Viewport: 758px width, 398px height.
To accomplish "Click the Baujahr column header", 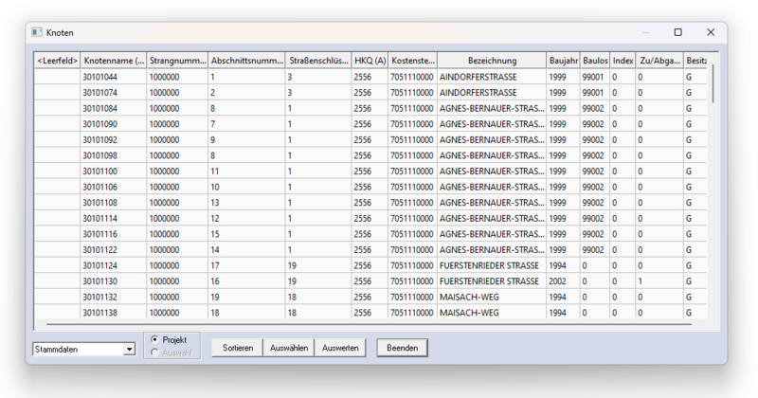I will click(x=563, y=61).
